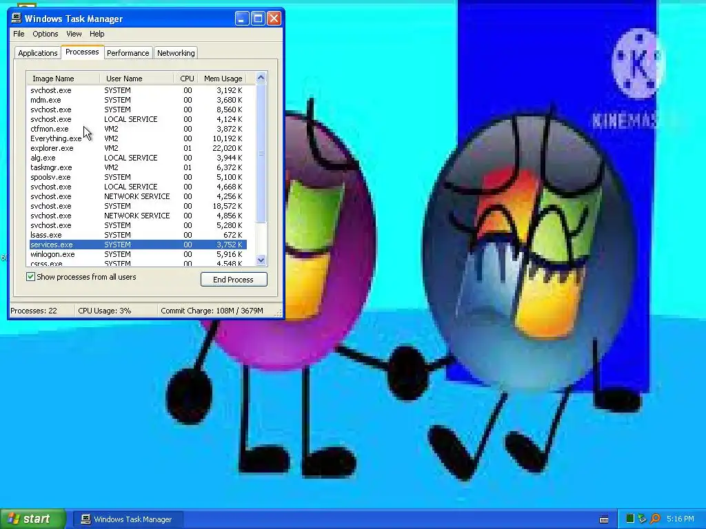Image resolution: width=706 pixels, height=529 pixels.
Task: Select the lsass.exe process
Action: click(x=138, y=235)
